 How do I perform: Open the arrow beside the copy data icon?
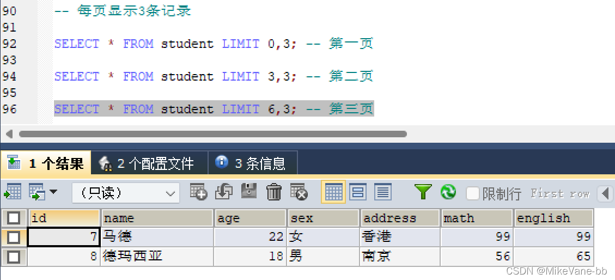tap(53, 192)
